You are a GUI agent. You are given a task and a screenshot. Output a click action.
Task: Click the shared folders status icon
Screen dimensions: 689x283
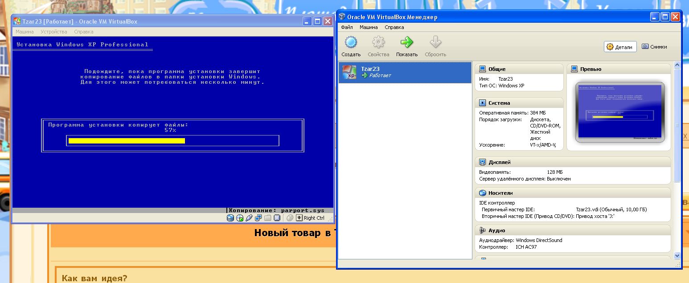coord(268,218)
